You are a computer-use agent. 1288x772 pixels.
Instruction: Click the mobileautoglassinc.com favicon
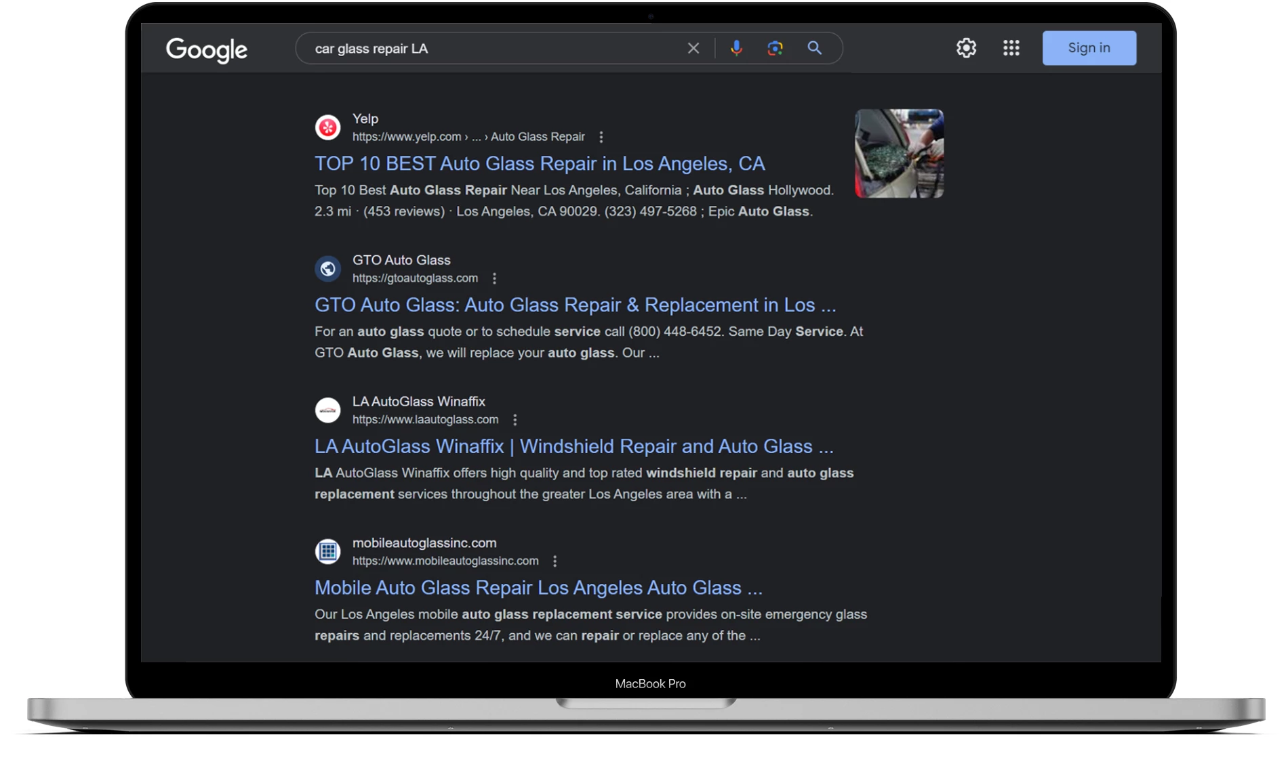(x=327, y=552)
